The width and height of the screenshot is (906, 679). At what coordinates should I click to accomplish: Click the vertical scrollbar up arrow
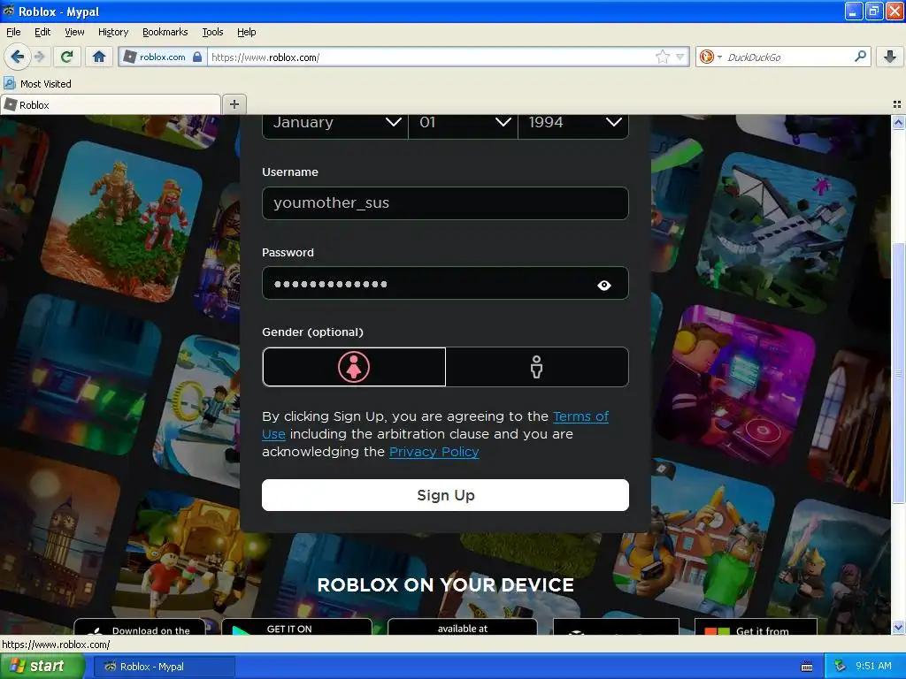(x=898, y=122)
